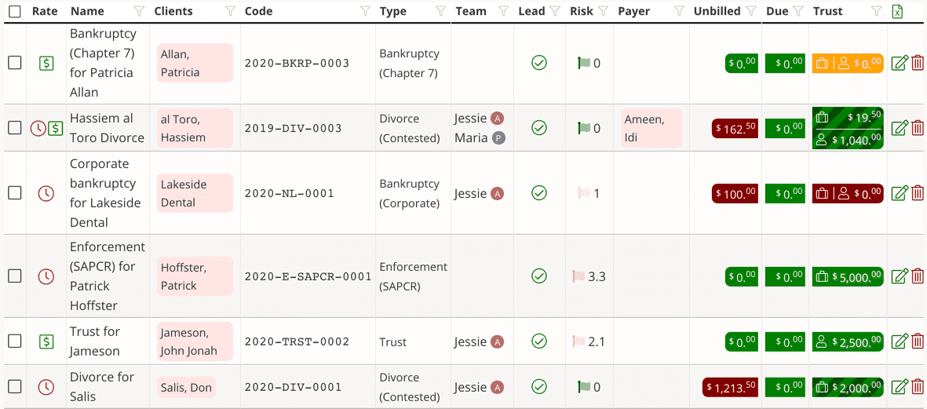Edit the Hassiem al Toro Divorce row

(x=900, y=128)
